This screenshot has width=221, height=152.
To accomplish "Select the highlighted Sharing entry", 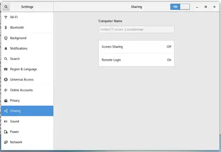I will 27,111.
